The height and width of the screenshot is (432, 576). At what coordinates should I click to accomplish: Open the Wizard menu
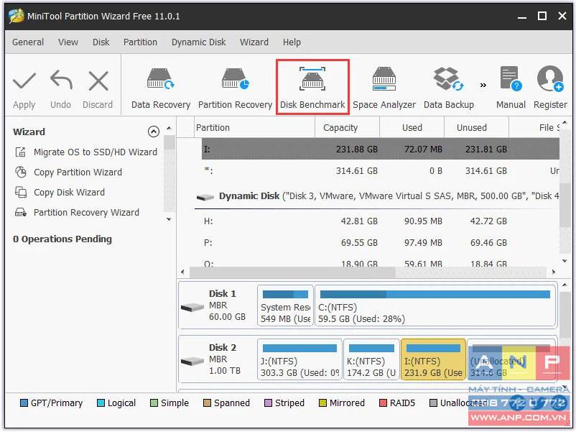[x=254, y=42]
